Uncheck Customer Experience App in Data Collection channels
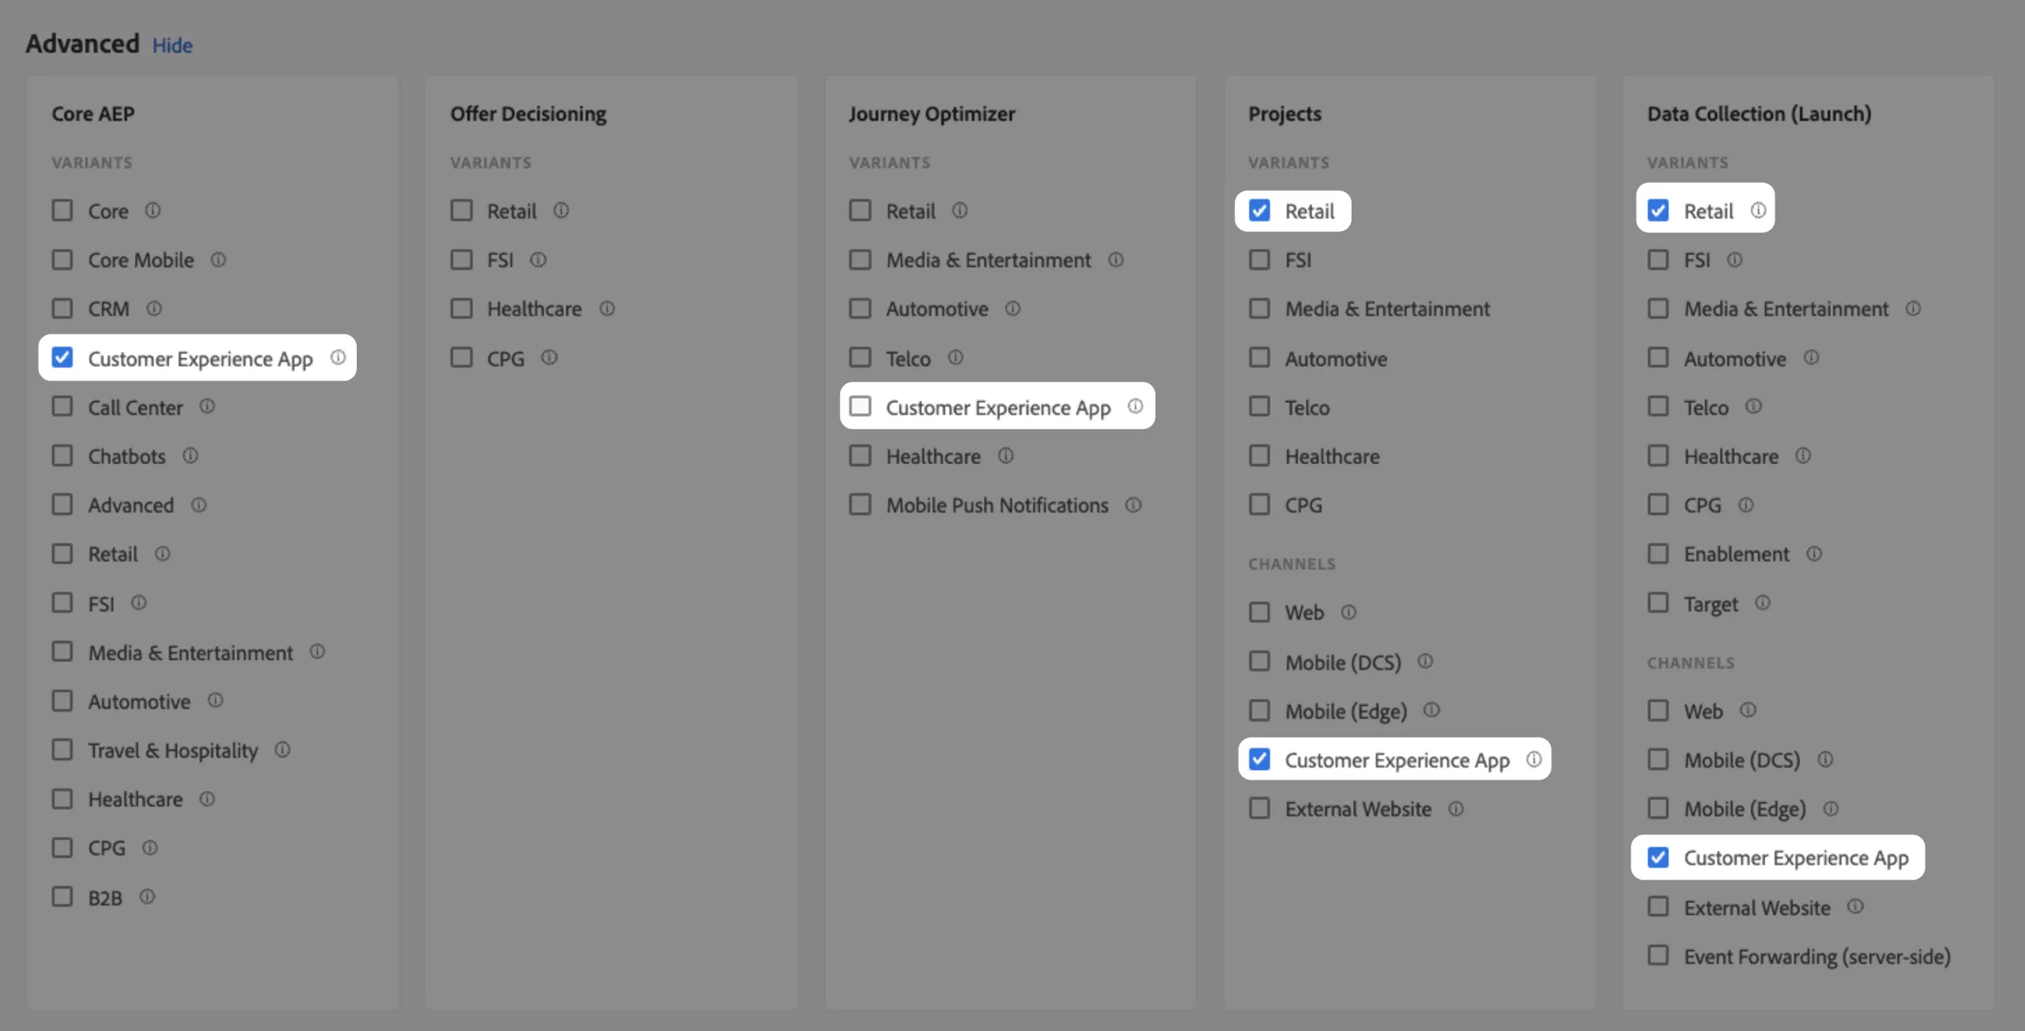Image resolution: width=2025 pixels, height=1031 pixels. (x=1658, y=857)
